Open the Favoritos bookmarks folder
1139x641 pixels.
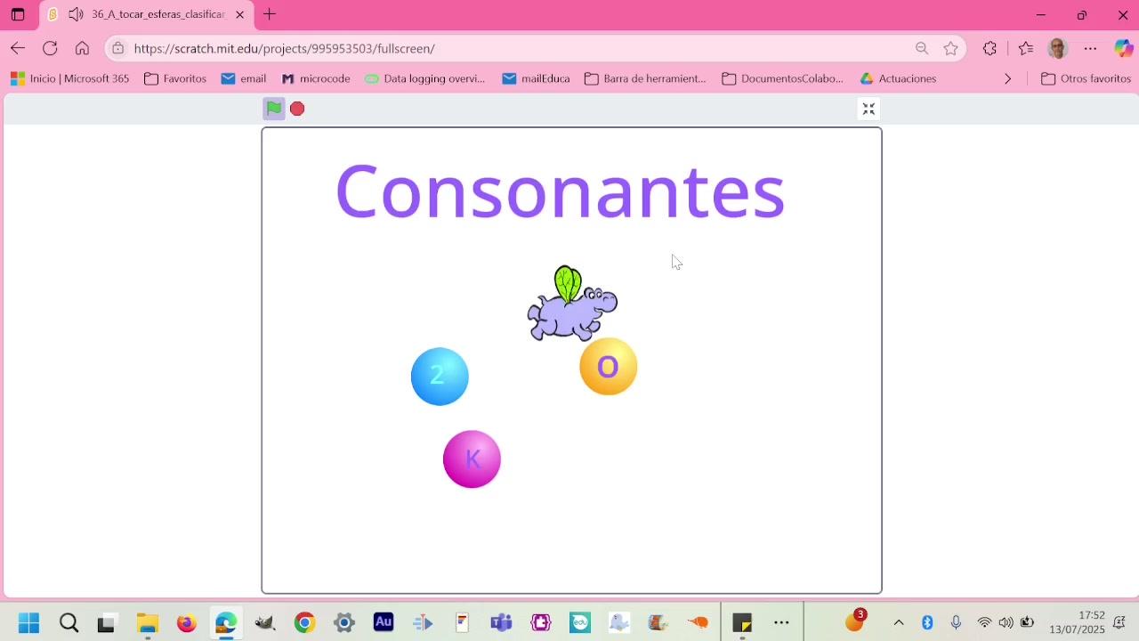[175, 78]
